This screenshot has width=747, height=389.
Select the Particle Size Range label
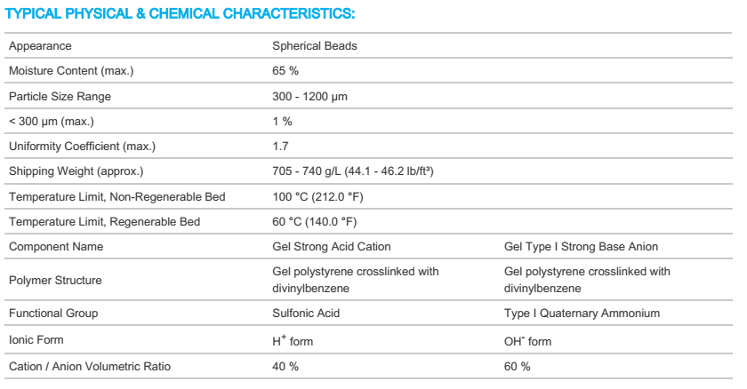click(60, 96)
